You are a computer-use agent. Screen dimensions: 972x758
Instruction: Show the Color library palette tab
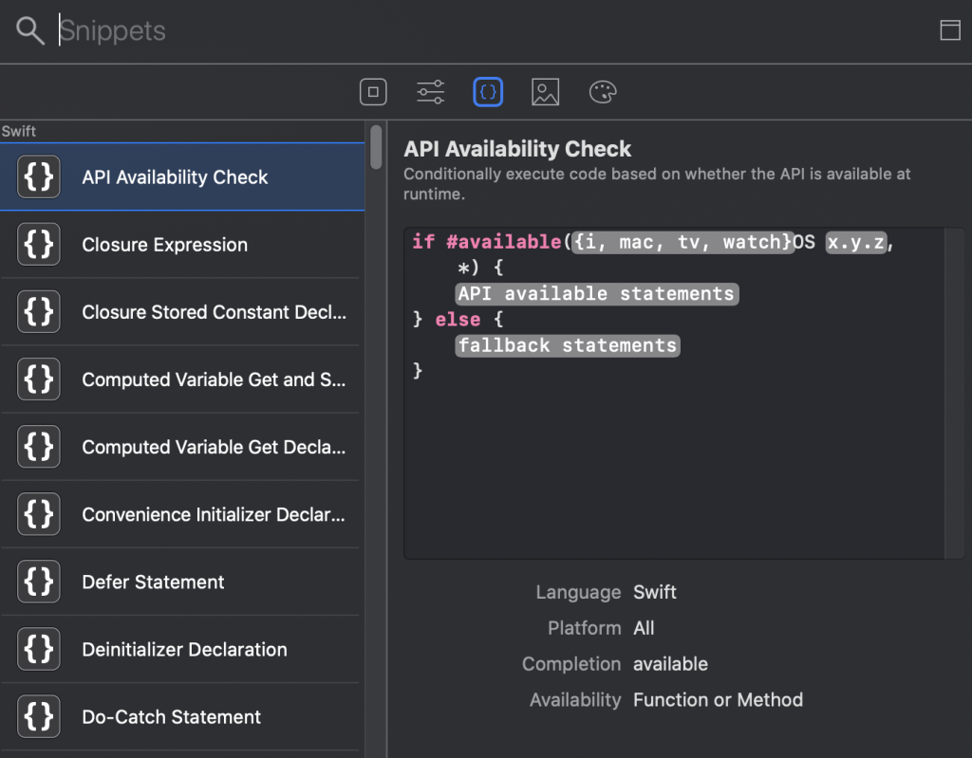(x=603, y=92)
